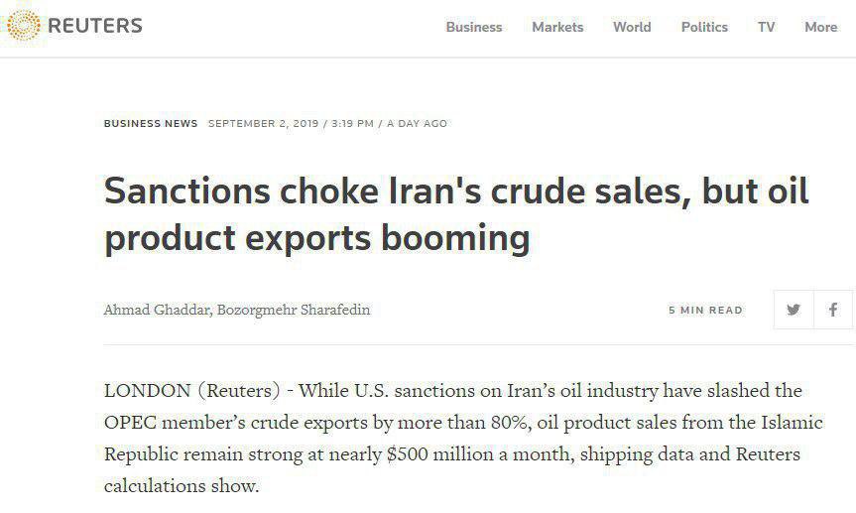This screenshot has height=513, width=856.
Task: Go to the Markets section
Action: pos(557,27)
